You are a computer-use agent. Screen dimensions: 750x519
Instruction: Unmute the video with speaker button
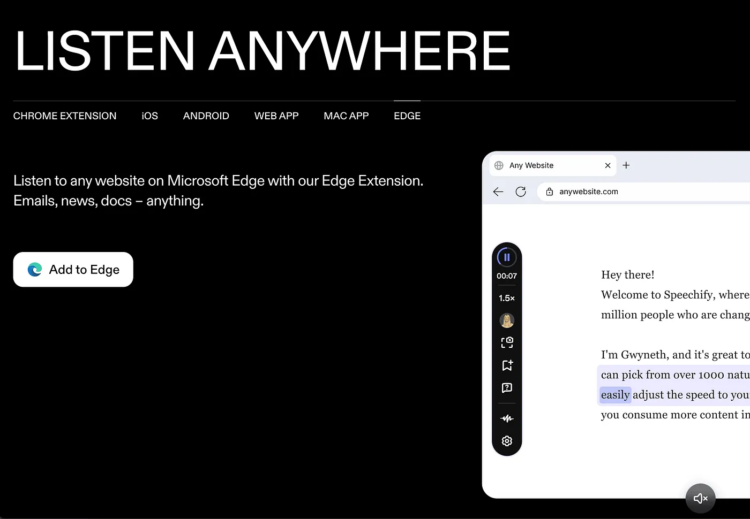click(x=701, y=499)
